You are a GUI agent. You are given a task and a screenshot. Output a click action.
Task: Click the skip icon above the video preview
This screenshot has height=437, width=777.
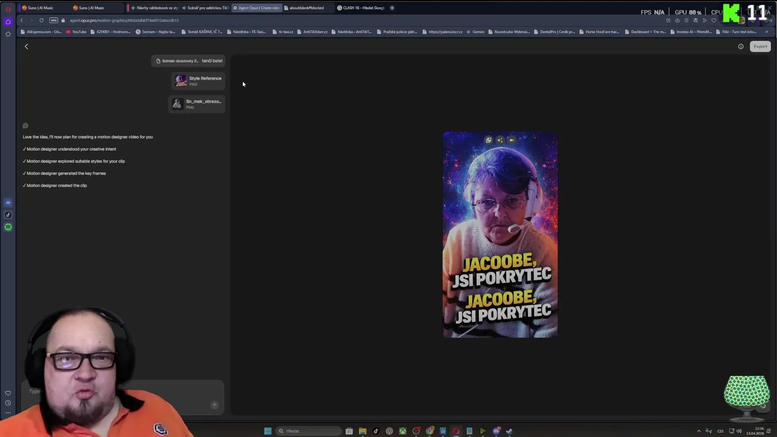pyautogui.click(x=512, y=140)
